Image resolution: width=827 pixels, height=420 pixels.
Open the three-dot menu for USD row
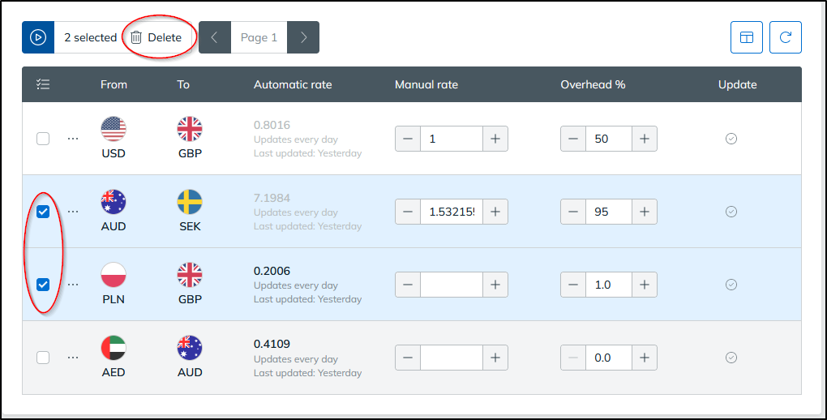[73, 139]
